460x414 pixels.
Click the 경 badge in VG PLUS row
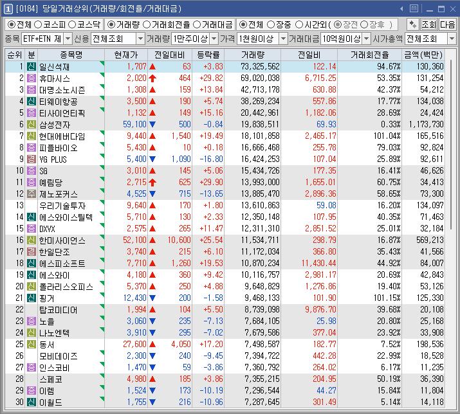[x=31, y=159]
